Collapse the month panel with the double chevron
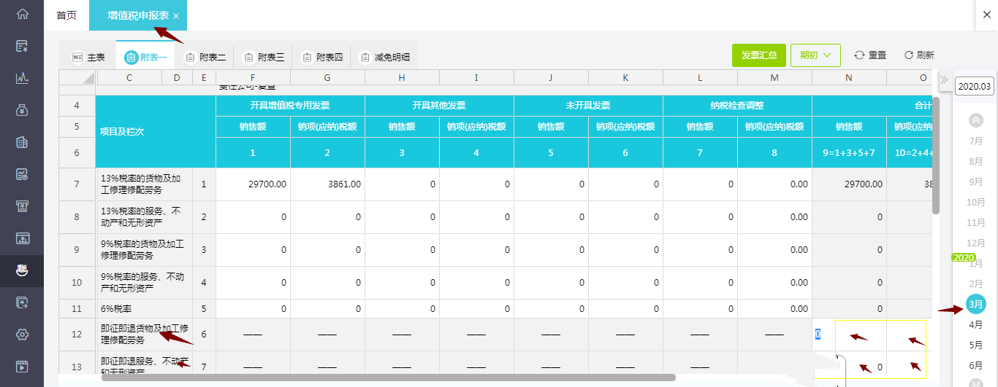The height and width of the screenshot is (387, 998). 943,79
